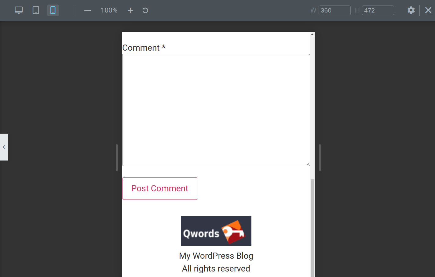Click the height H input field
Image resolution: width=435 pixels, height=277 pixels.
(378, 10)
